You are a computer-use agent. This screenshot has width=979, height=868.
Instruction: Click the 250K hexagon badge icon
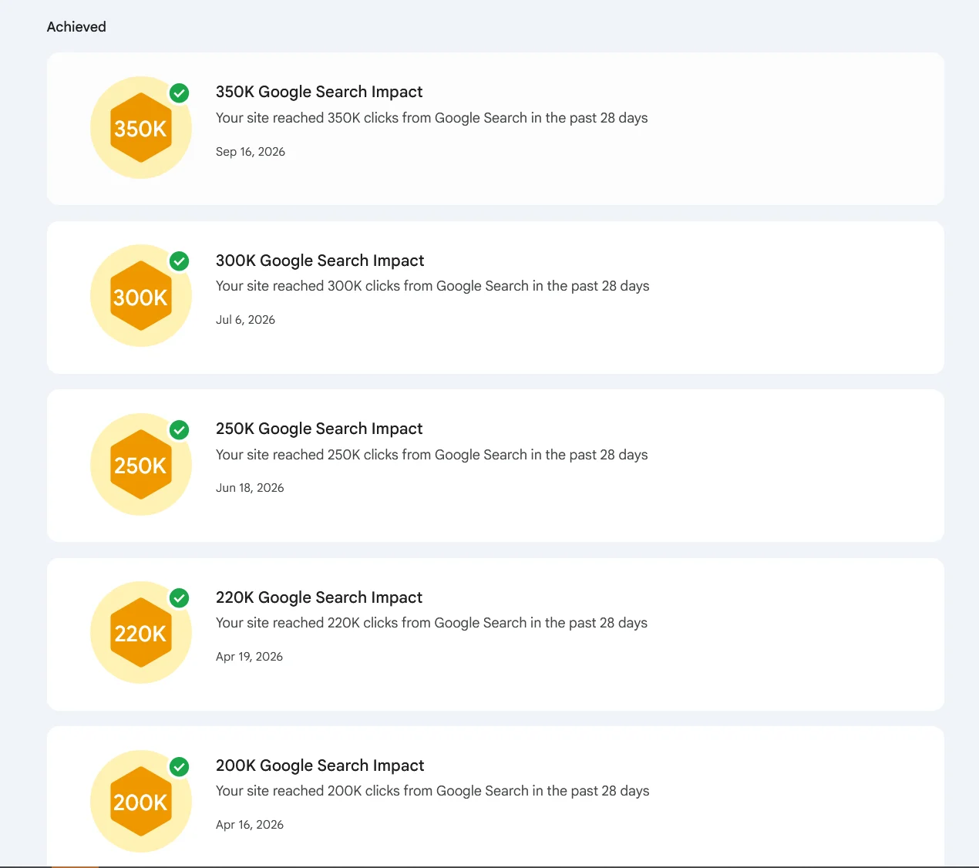(x=141, y=465)
